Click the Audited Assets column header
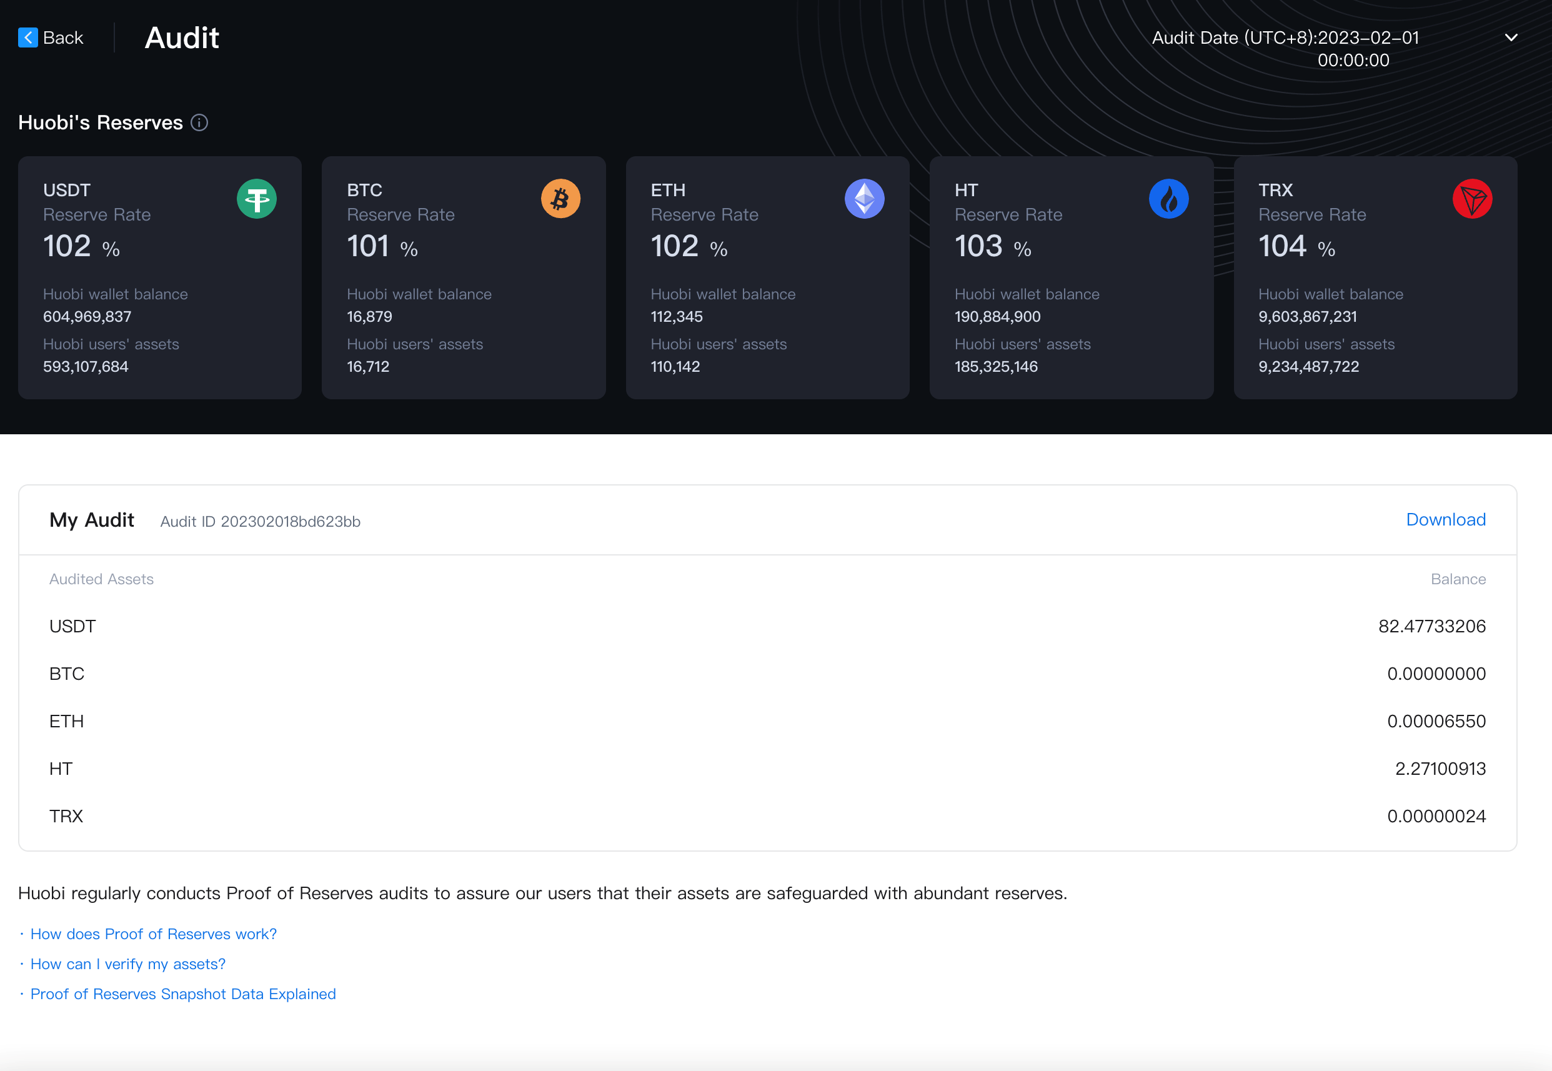 coord(101,579)
